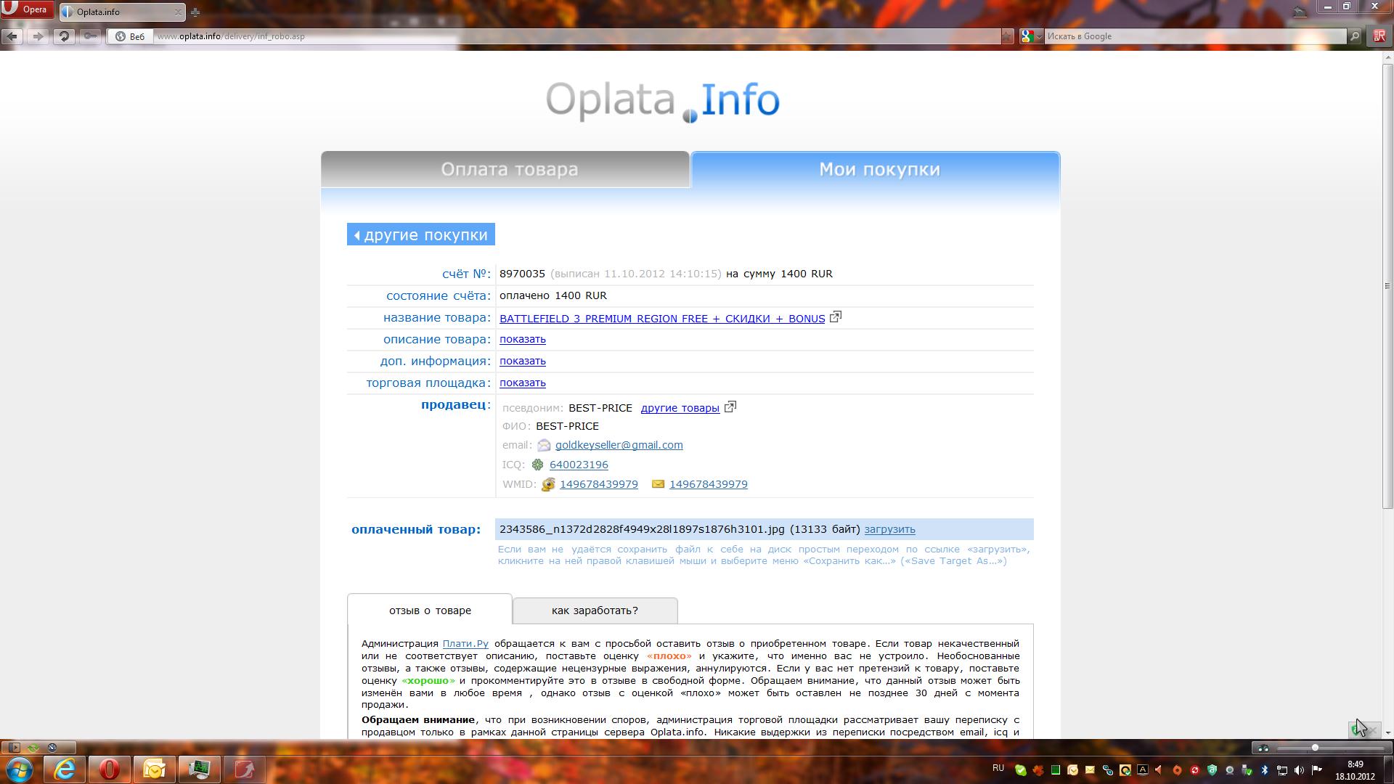This screenshot has width=1394, height=784.
Task: Switch to Оплата товара tab
Action: point(508,169)
